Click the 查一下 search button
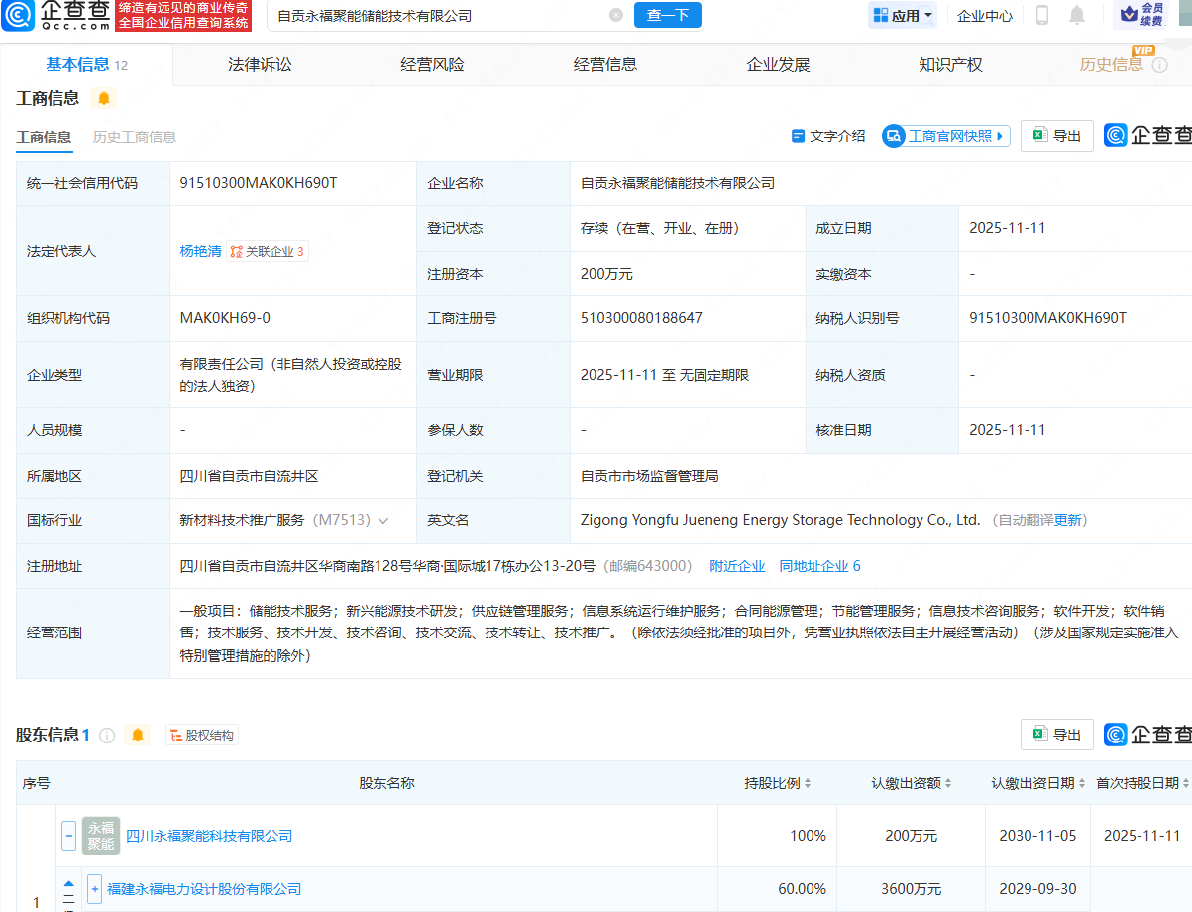1192x912 pixels. point(667,15)
